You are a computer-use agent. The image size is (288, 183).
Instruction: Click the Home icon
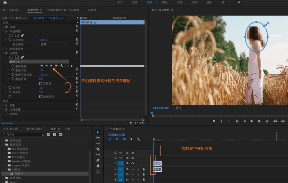(x=5, y=3)
